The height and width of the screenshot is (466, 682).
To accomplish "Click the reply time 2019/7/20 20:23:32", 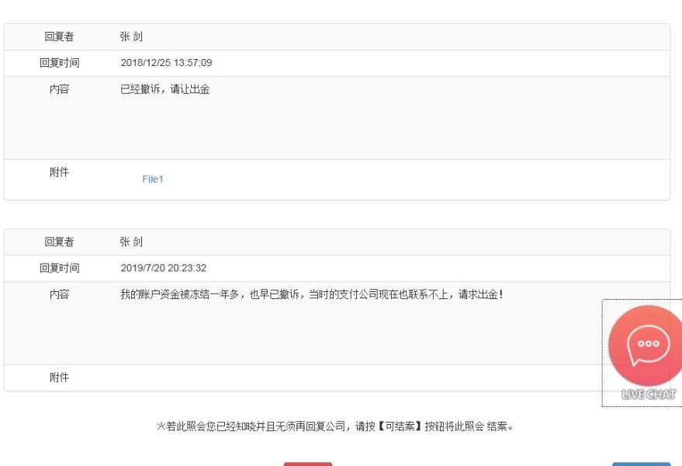I will click(x=163, y=268).
